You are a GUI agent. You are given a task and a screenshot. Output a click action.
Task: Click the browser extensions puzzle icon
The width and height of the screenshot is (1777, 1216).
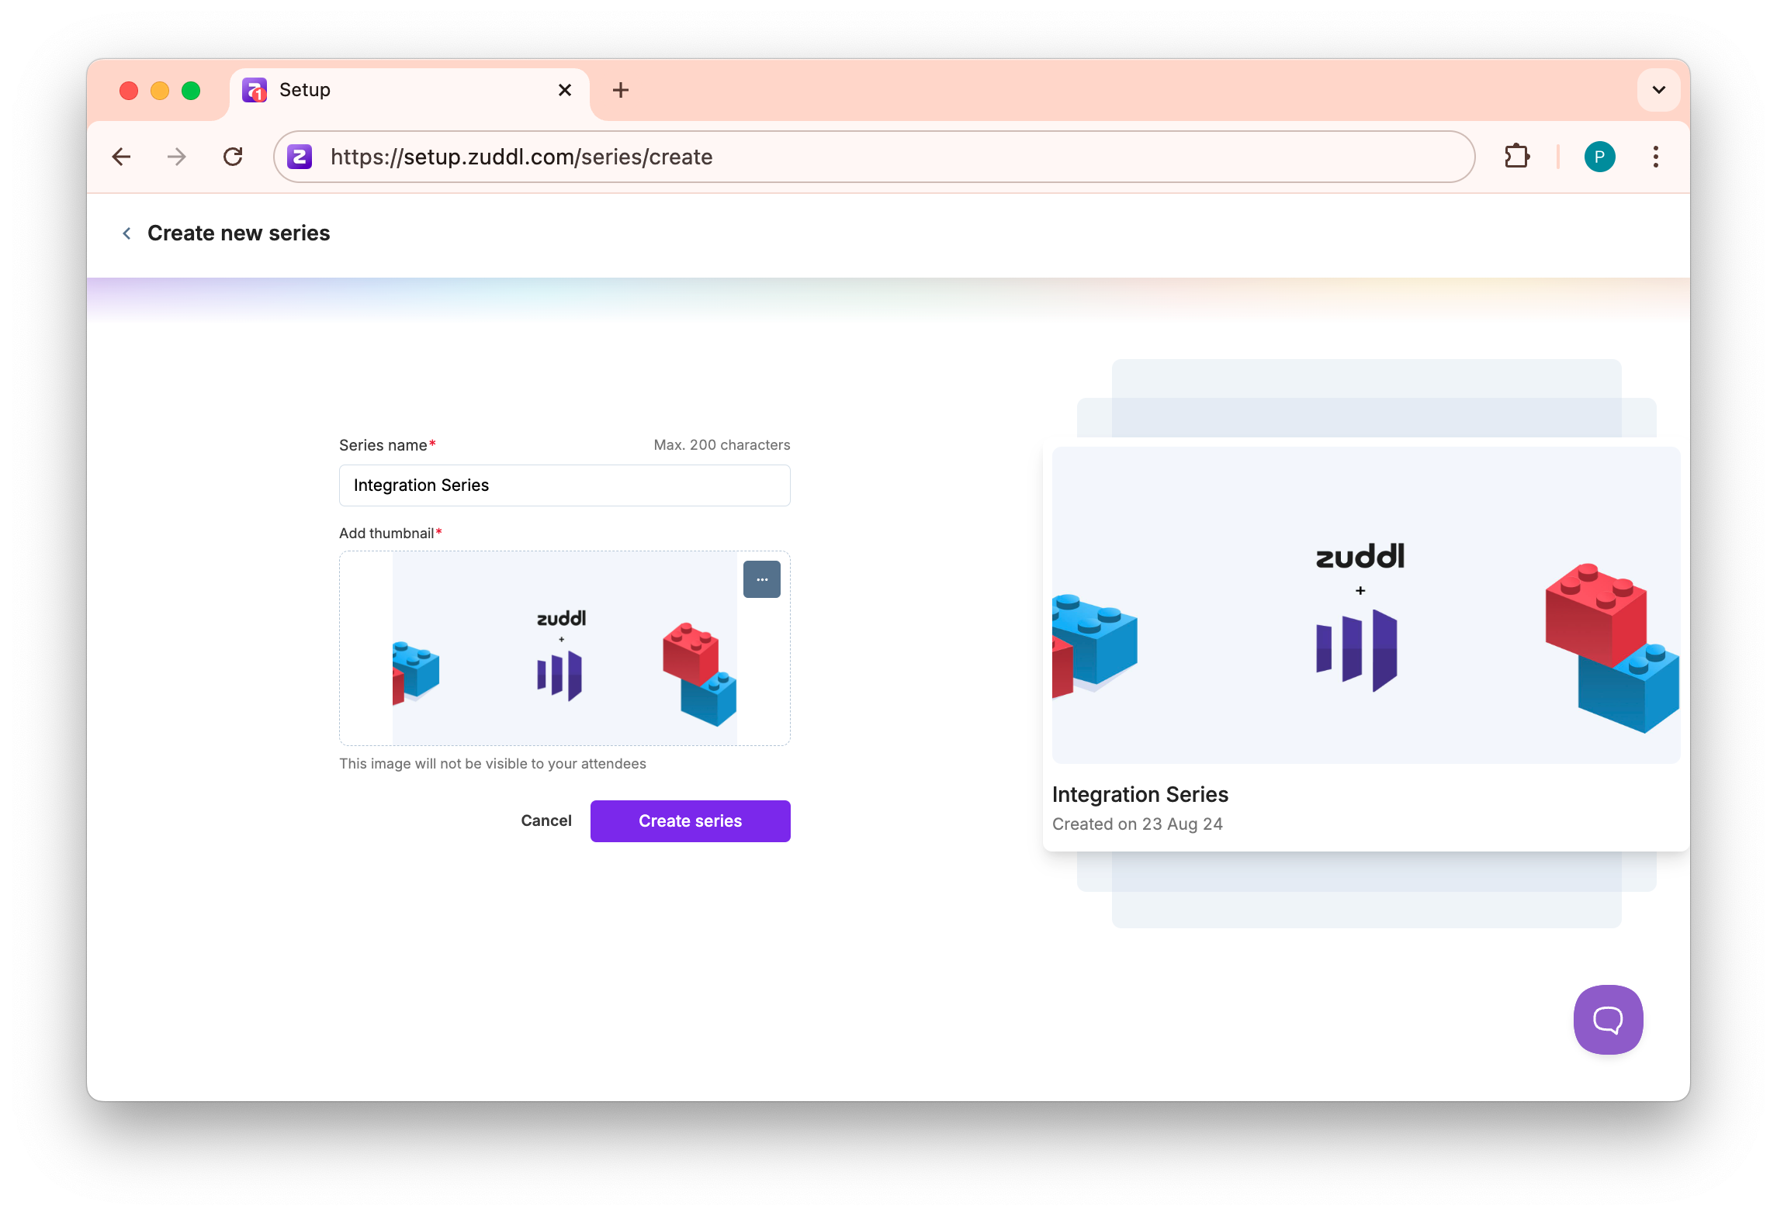coord(1516,157)
